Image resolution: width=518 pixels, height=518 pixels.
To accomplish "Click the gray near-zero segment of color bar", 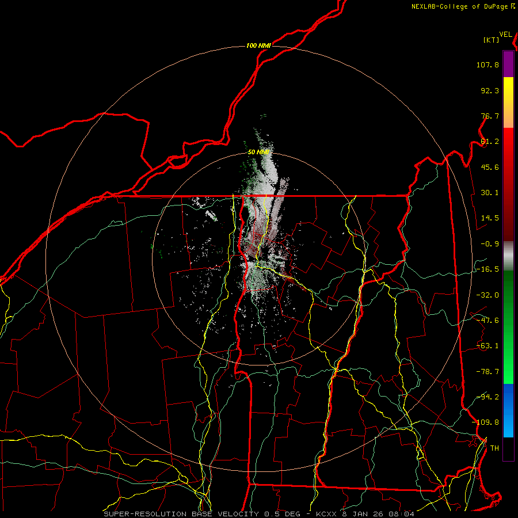I will point(508,256).
